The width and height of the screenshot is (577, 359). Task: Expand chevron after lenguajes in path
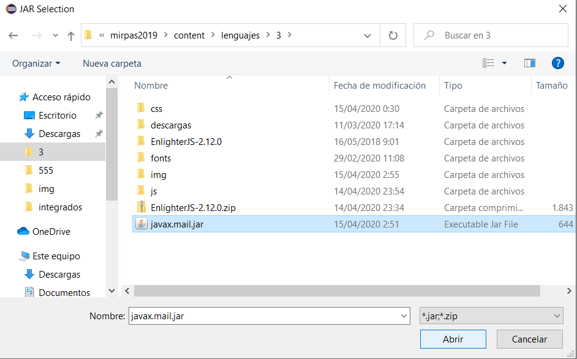[x=268, y=35]
